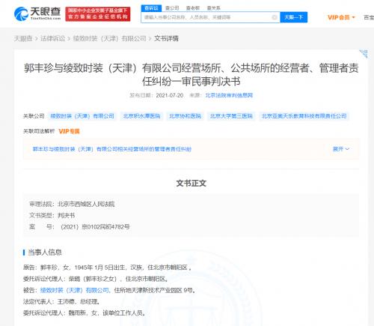Viewport: 374px width, 326px height.
Task: Click the red official credit agency banner
Action: click(98, 14)
